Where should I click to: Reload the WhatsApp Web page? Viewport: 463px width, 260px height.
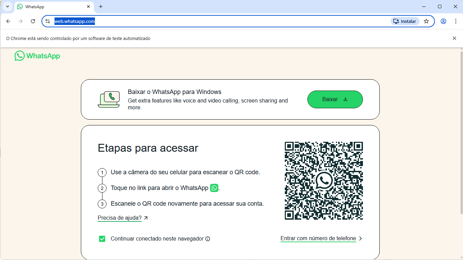tap(33, 21)
